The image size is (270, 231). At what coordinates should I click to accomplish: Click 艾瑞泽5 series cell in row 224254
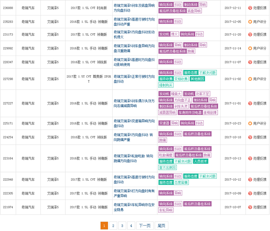53,137
